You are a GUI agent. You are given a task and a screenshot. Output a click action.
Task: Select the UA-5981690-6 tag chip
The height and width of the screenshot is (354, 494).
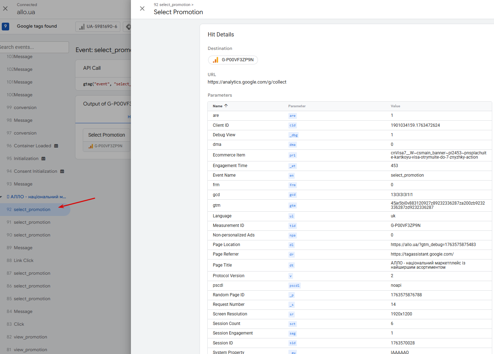point(98,27)
